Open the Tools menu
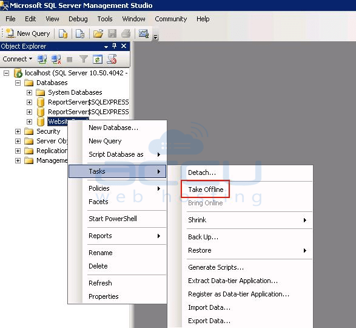The width and height of the screenshot is (356, 328). 105,19
